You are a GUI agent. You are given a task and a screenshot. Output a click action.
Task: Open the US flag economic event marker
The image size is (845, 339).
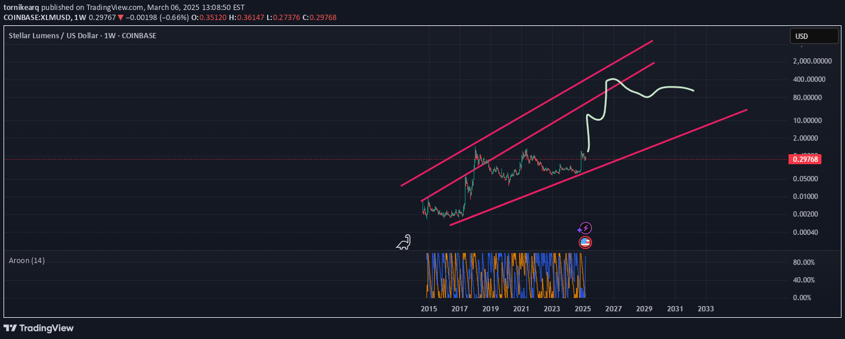[x=584, y=242]
